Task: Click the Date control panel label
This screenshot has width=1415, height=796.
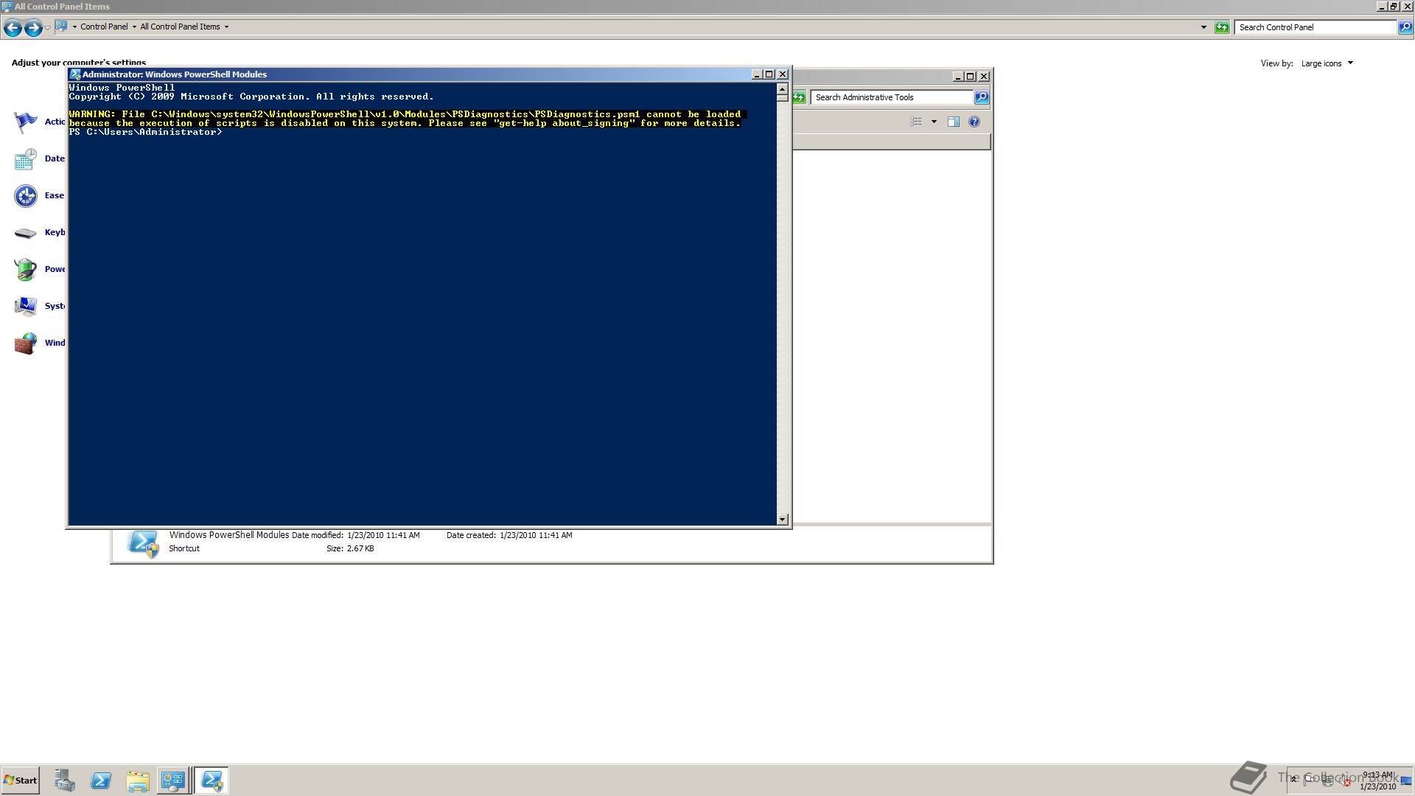Action: (x=55, y=158)
